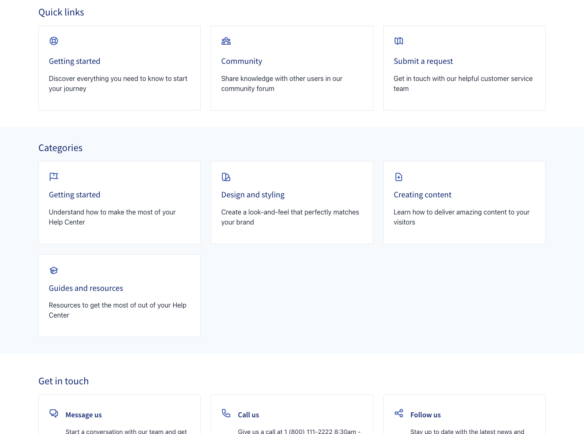Select the Message us heading
Viewport: 584px width, 434px height.
click(83, 415)
